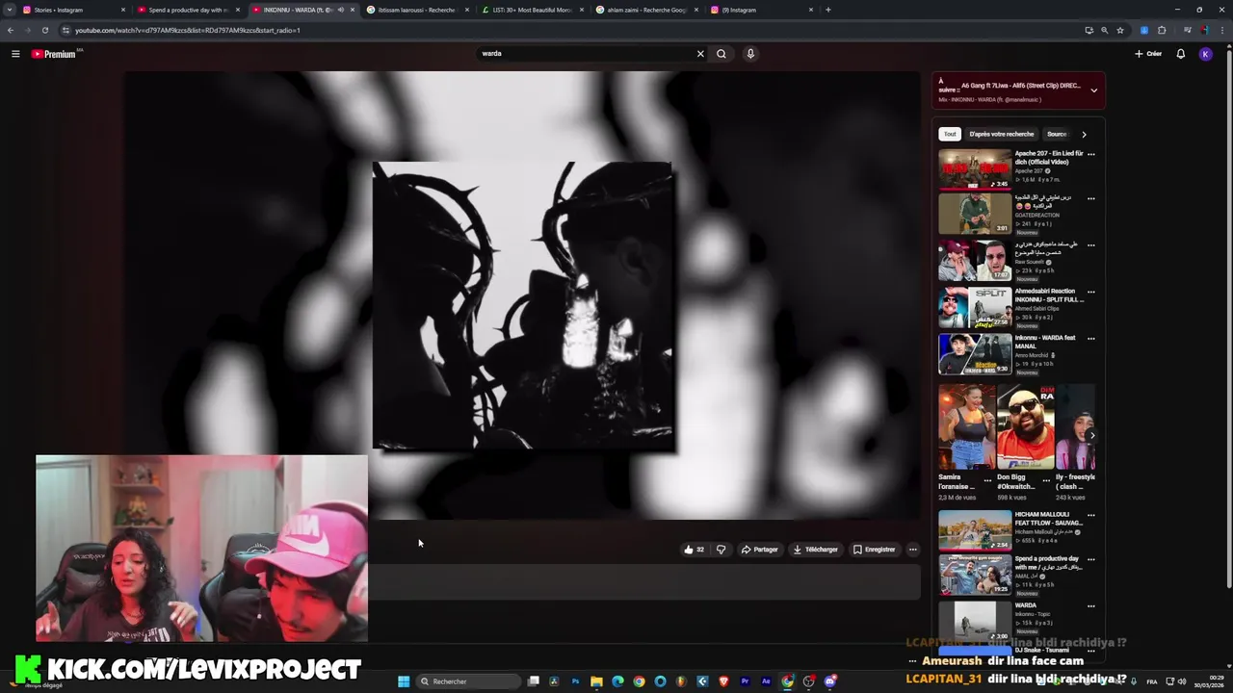This screenshot has width=1233, height=693.
Task: Open a new browser tab
Action: pyautogui.click(x=828, y=10)
